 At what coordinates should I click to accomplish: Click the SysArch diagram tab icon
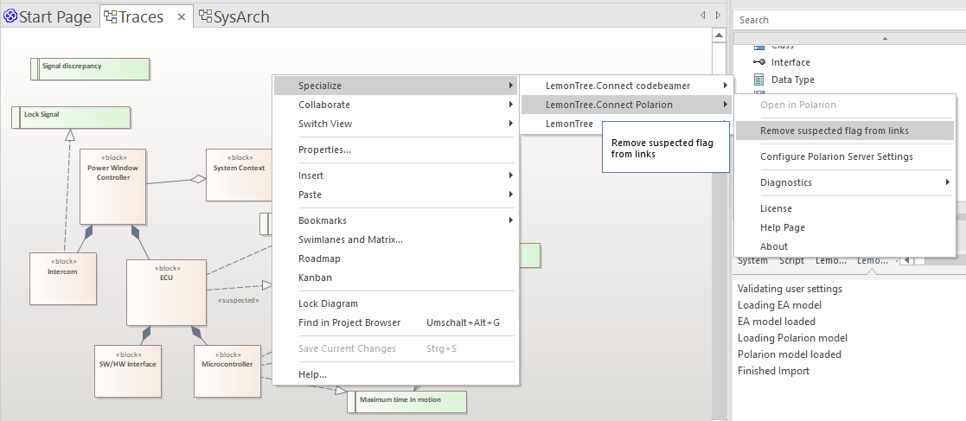[205, 16]
